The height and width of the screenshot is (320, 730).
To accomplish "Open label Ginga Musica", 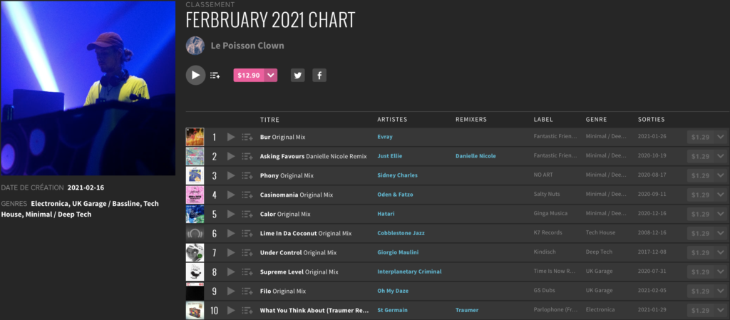I will 550,214.
